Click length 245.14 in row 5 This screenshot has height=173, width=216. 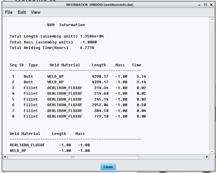point(101,99)
